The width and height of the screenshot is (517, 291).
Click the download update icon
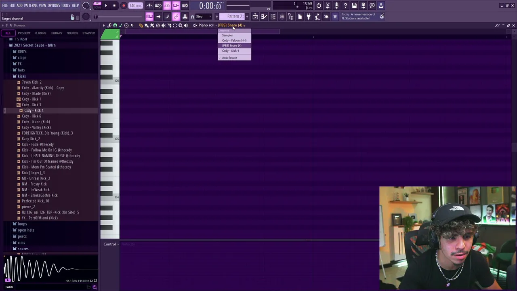[x=381, y=6]
